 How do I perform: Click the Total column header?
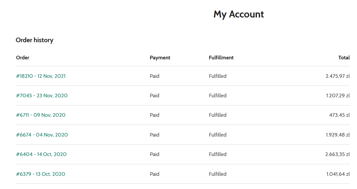point(344,57)
